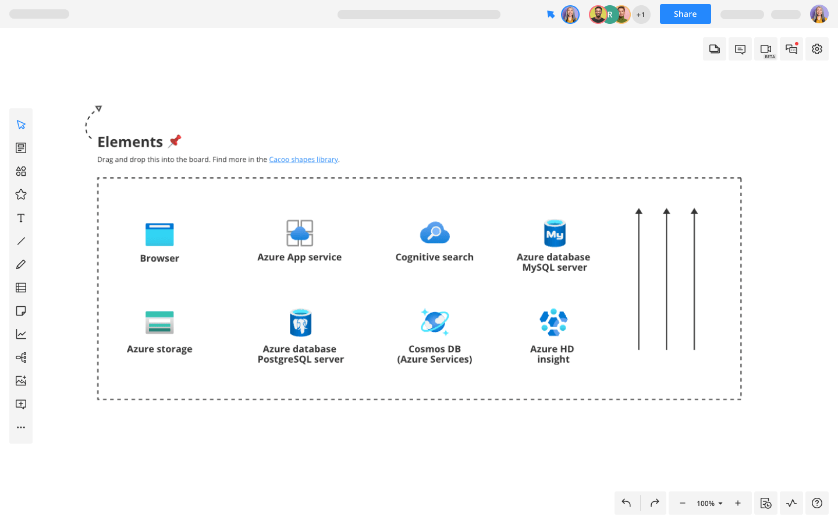Select the Azure storage shape
838x524 pixels.
(x=159, y=322)
